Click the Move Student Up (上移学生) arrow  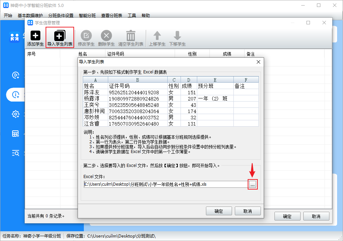157,36
